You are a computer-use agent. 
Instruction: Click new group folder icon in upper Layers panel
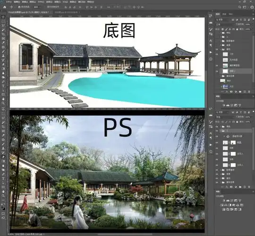pos(240,92)
